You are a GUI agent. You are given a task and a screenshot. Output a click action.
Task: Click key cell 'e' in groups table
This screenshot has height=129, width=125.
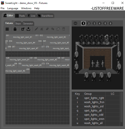pos(77,98)
